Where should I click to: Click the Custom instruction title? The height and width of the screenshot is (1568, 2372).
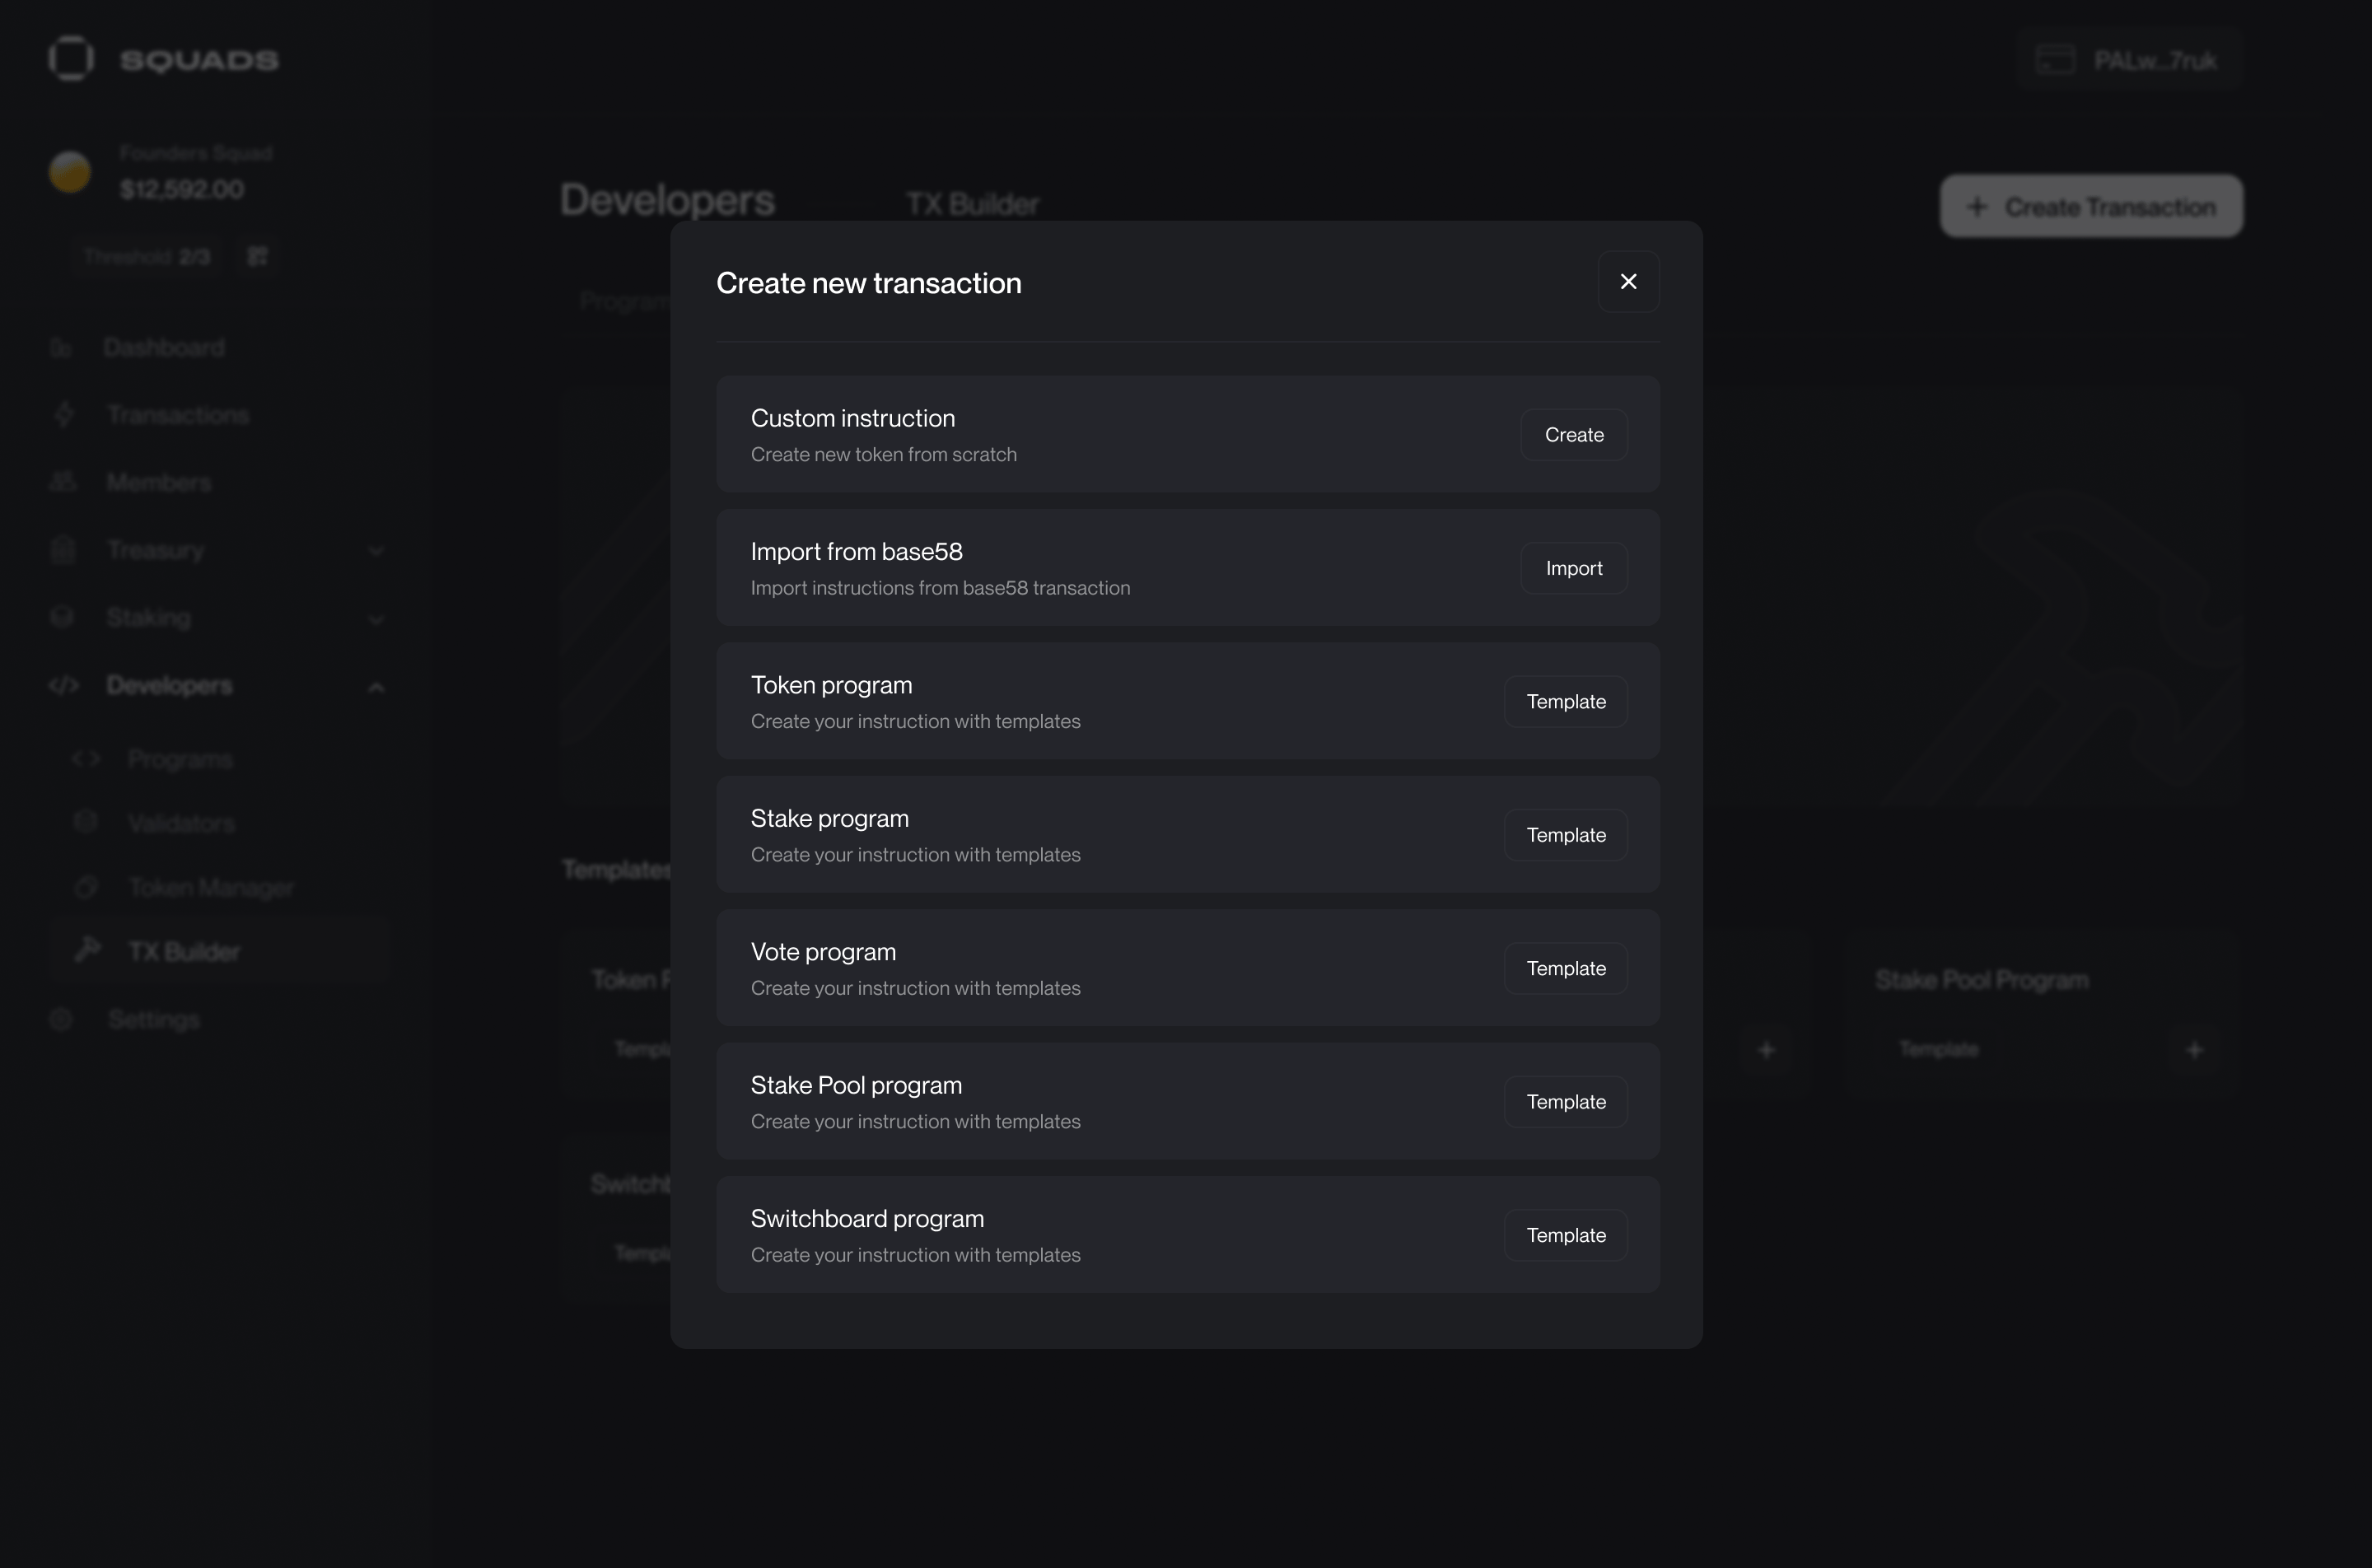tap(853, 418)
